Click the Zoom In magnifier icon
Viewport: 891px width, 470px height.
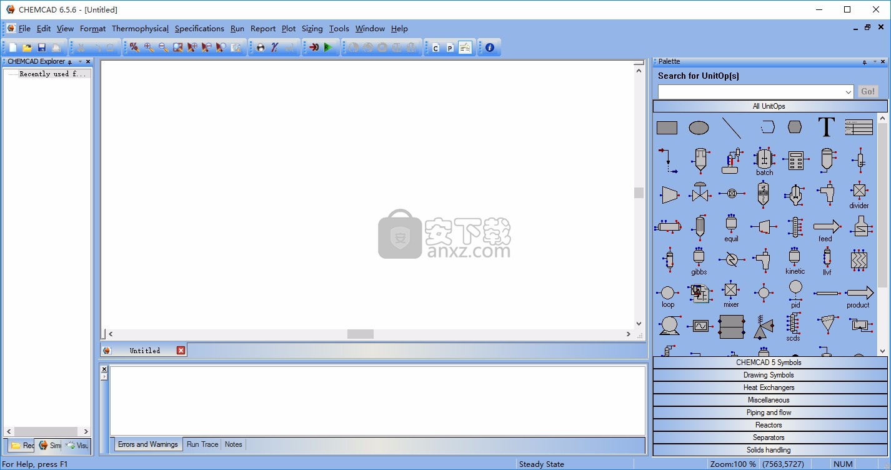click(149, 47)
